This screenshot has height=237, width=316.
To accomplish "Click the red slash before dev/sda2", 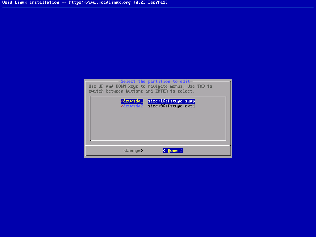I will pos(122,106).
